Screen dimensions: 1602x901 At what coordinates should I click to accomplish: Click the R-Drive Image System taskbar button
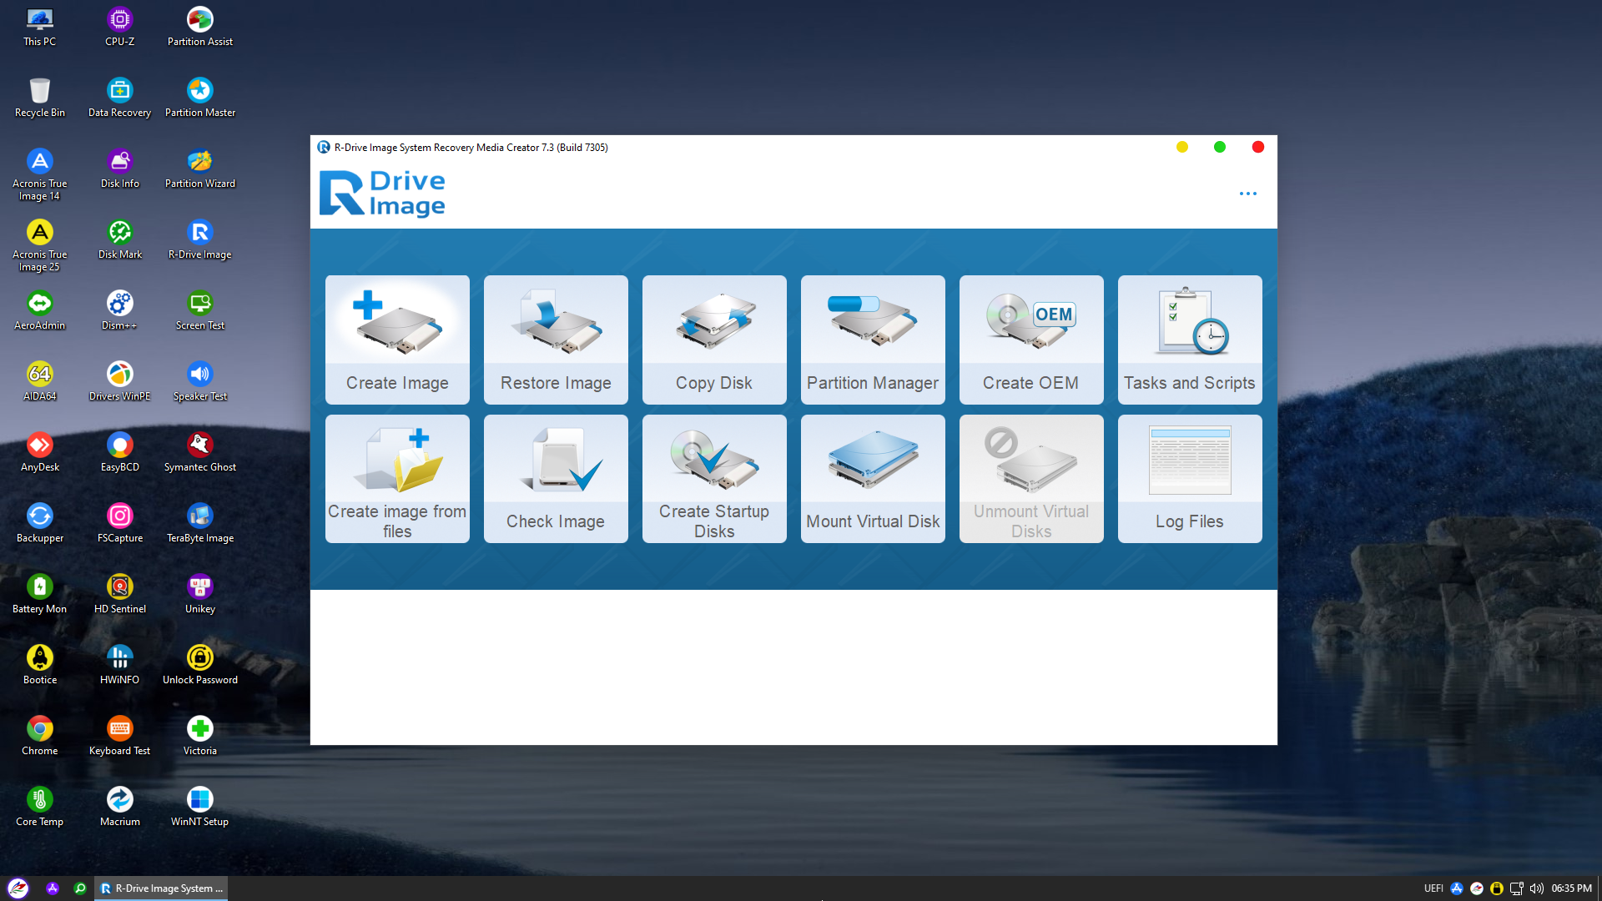[x=161, y=888]
